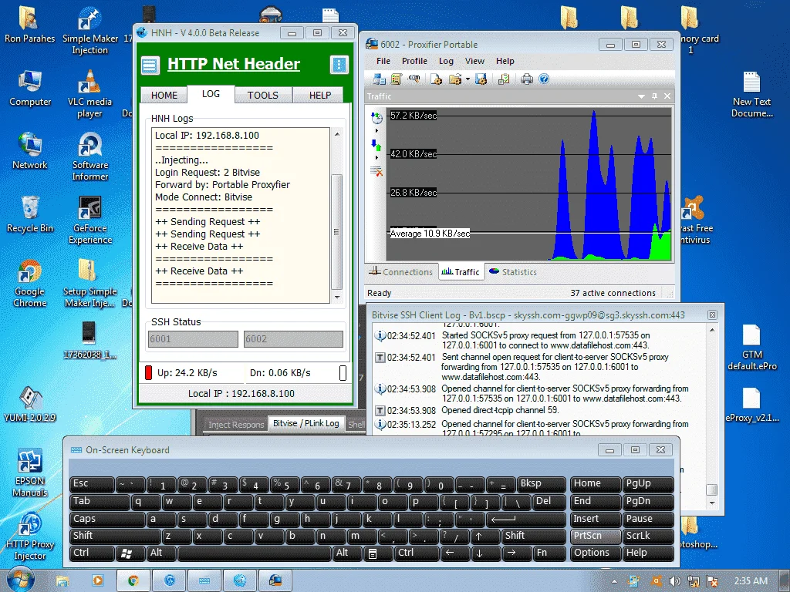Click Open Profile folder icon in Proxifier
Screen dimensions: 790x592
tap(455, 79)
